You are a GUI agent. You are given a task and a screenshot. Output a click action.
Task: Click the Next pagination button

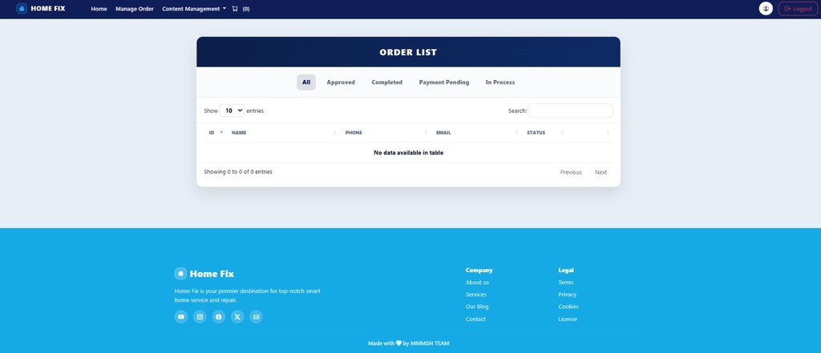(601, 172)
